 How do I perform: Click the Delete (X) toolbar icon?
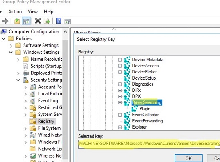coord(38,21)
